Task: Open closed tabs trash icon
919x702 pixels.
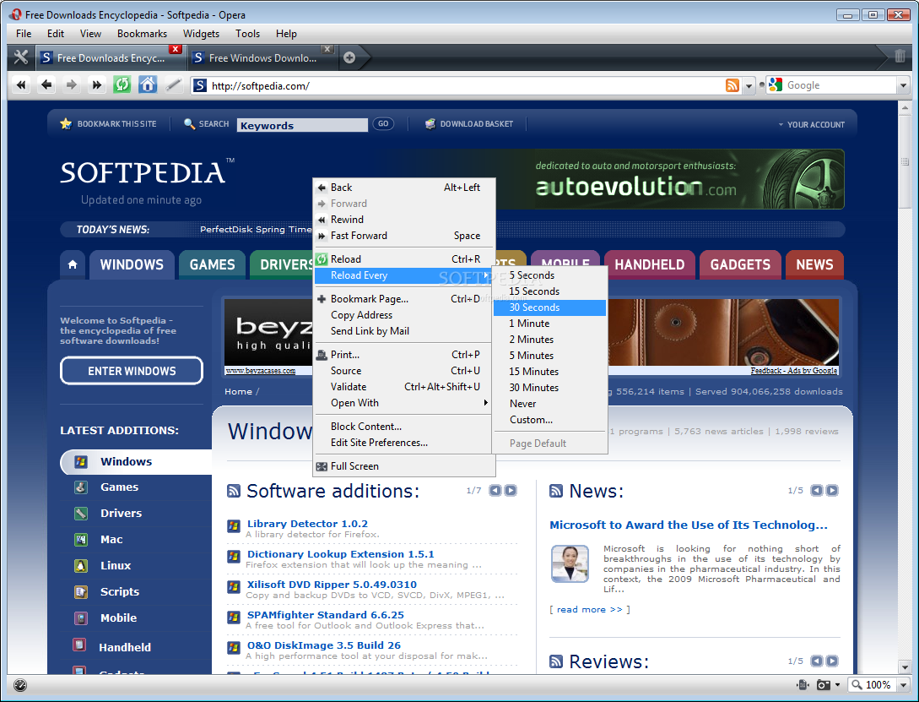Action: point(900,57)
